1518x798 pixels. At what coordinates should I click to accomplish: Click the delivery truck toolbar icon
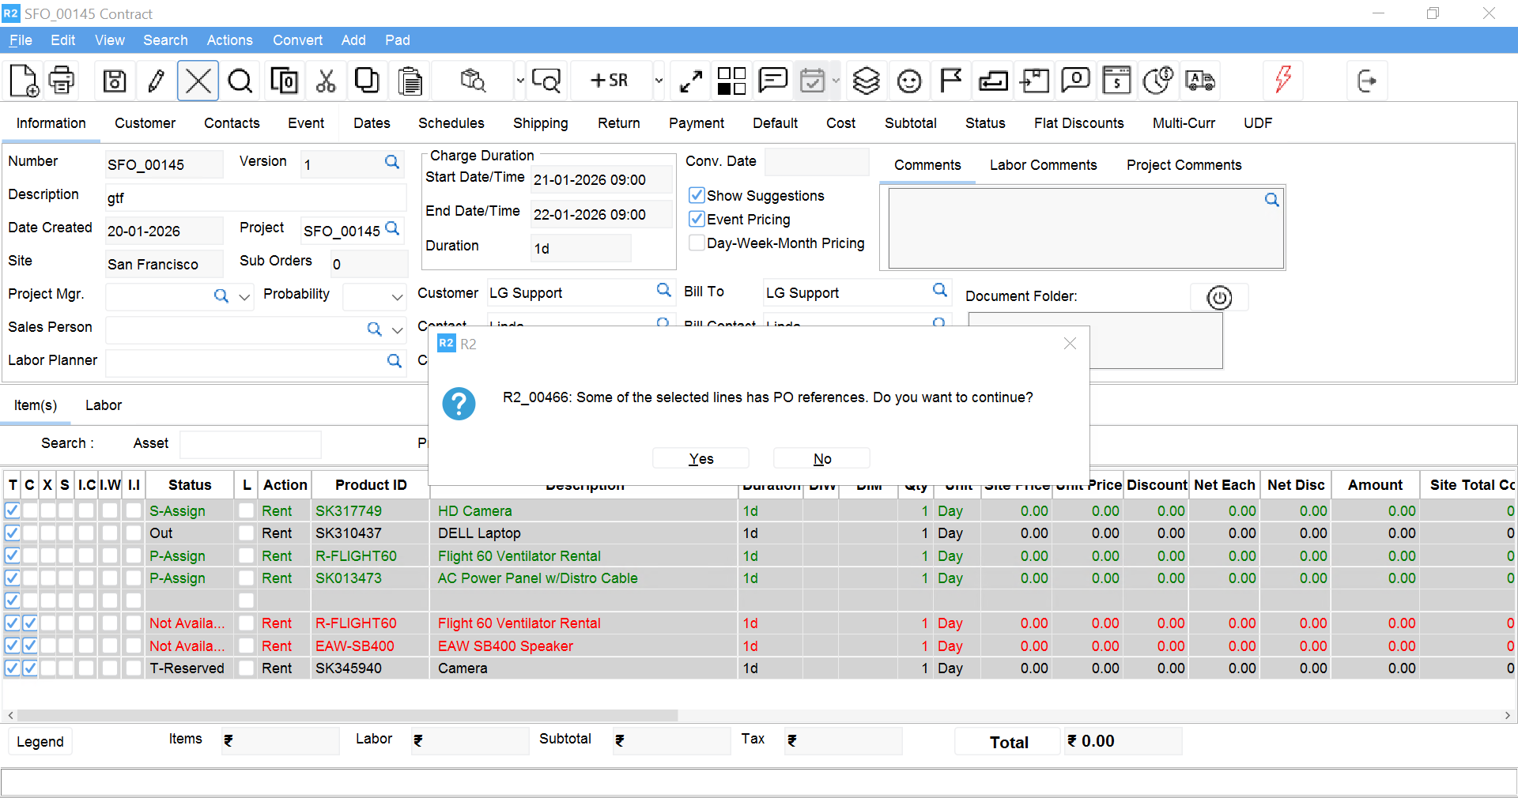click(x=1200, y=81)
